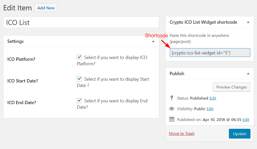This screenshot has height=149, width=257.
Task: Collapse the Settings panel
Action: pyautogui.click(x=153, y=41)
